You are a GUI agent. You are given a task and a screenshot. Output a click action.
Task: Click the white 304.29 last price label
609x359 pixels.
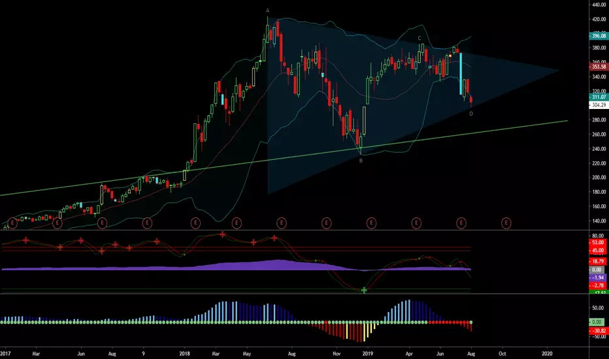(599, 105)
